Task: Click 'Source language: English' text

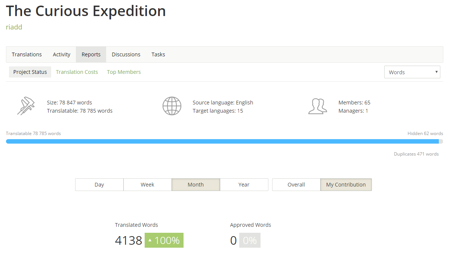Action: point(223,103)
